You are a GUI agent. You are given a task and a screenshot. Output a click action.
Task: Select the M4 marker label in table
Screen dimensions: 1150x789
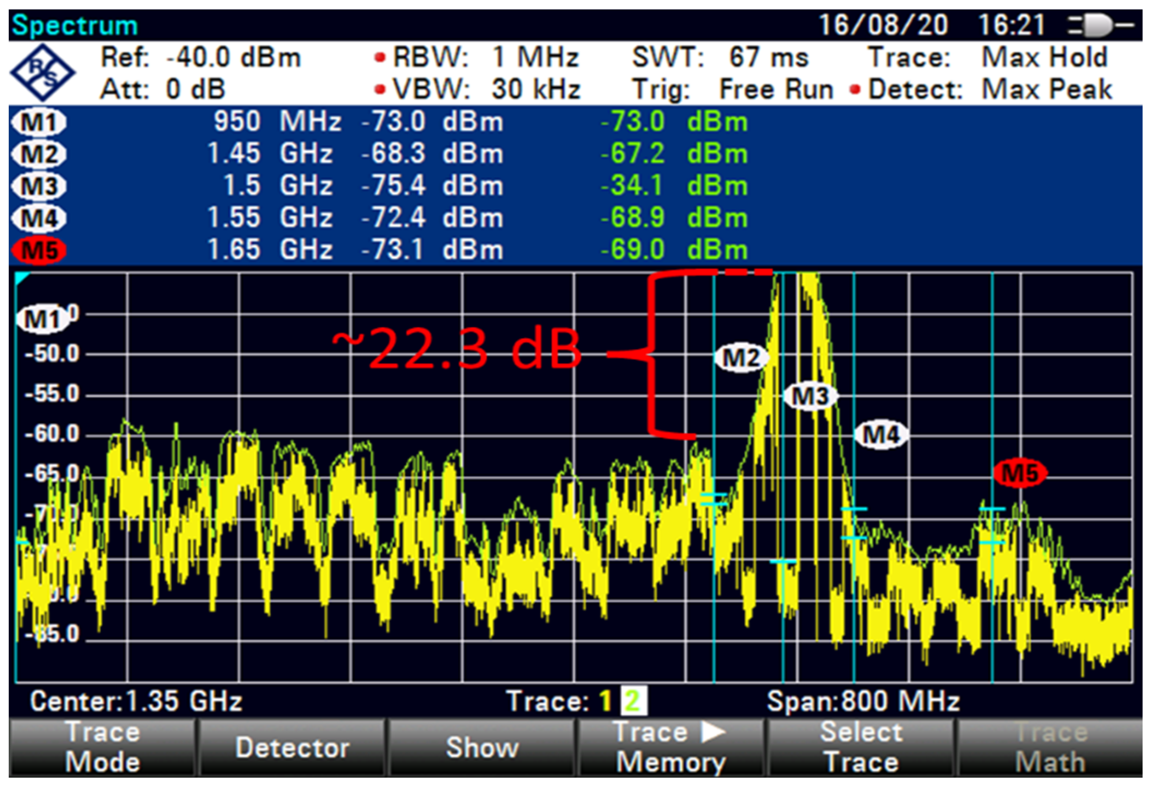[x=39, y=218]
